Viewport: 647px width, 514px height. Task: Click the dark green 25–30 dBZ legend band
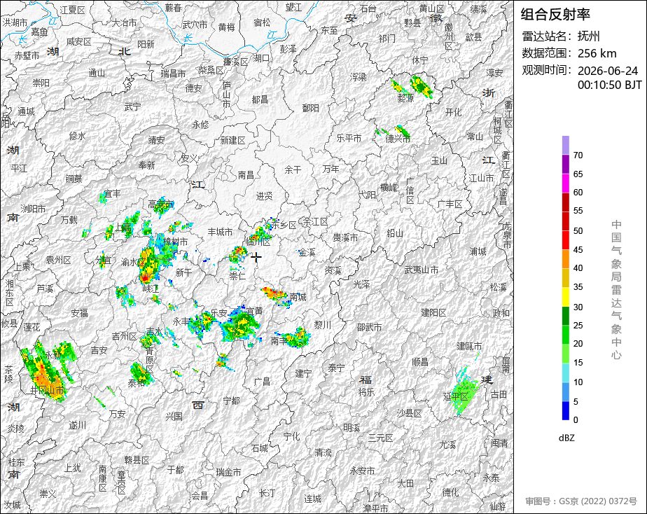click(x=565, y=316)
